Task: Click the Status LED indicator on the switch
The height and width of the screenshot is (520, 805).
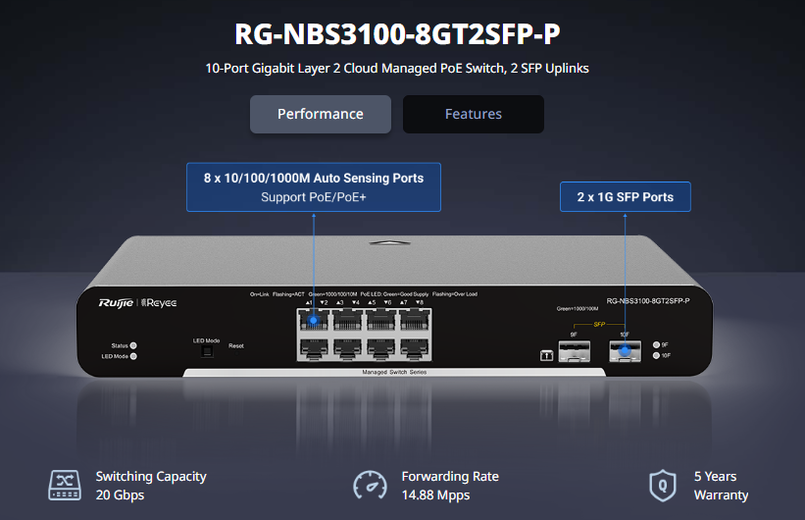Action: point(133,345)
